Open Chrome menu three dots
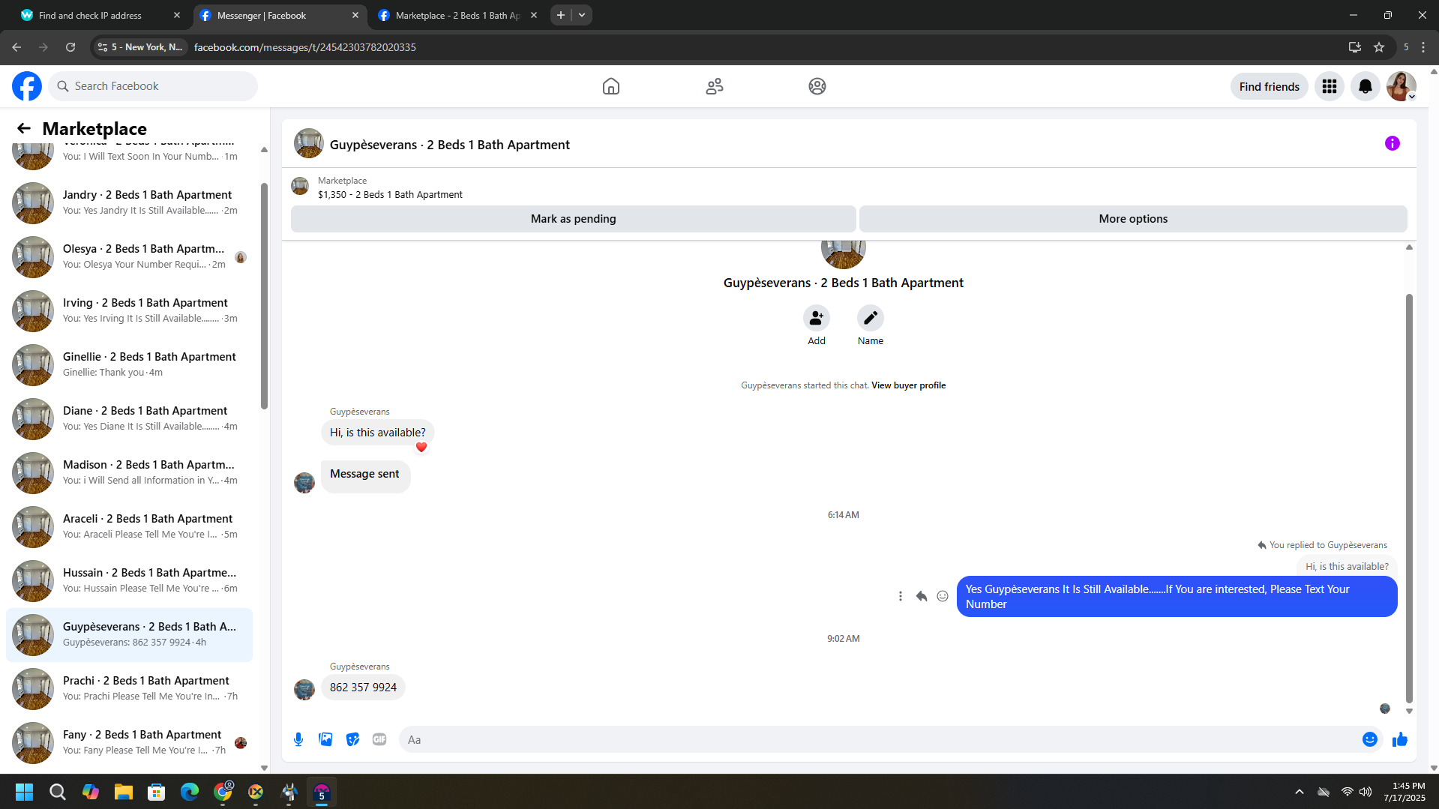The height and width of the screenshot is (809, 1439). (1423, 47)
